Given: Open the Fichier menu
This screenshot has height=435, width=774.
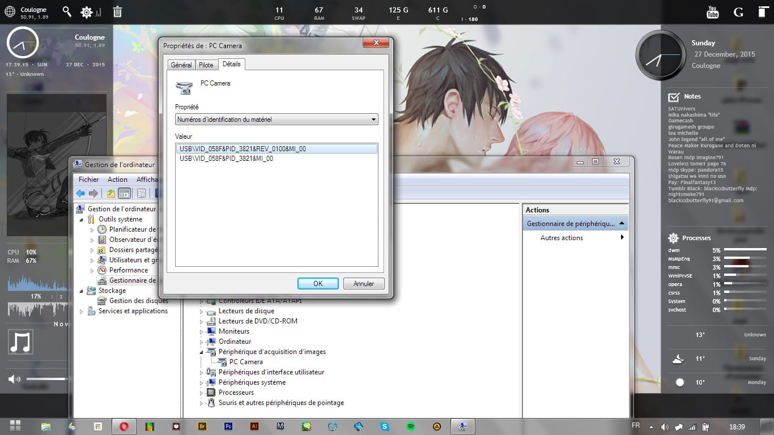Looking at the screenshot, I should tap(89, 180).
